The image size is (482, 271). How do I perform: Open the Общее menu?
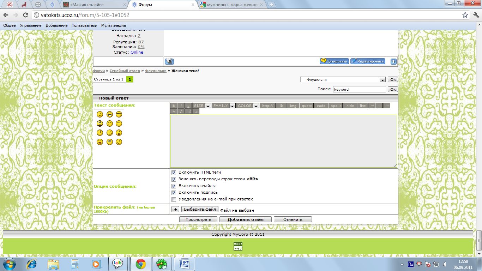pos(10,25)
